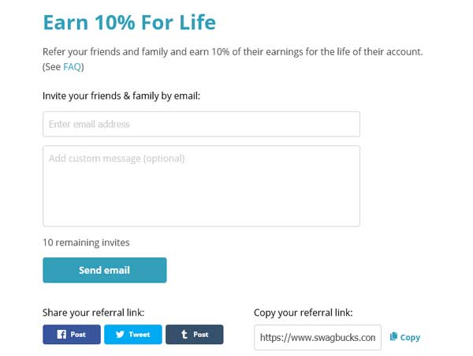Viewport: 473px width, 356px height.
Task: Send the invitation with Send email
Action: point(104,270)
